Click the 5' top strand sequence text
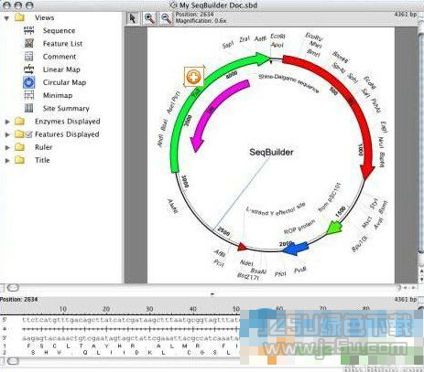The image size is (424, 372). [x=131, y=320]
